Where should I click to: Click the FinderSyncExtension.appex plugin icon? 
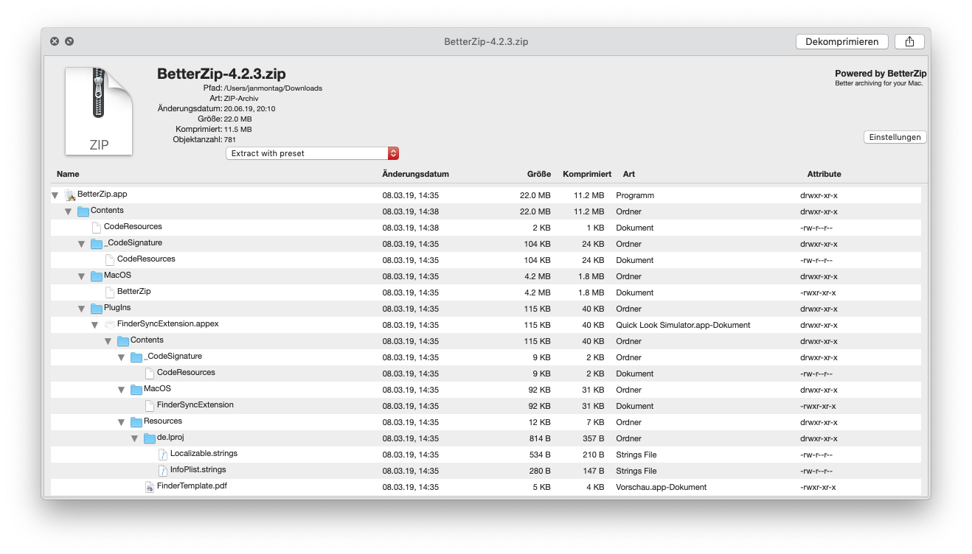[109, 324]
